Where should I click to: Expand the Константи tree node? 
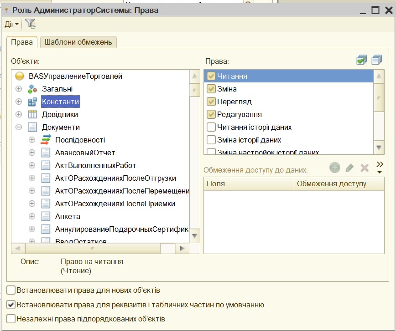pyautogui.click(x=19, y=102)
